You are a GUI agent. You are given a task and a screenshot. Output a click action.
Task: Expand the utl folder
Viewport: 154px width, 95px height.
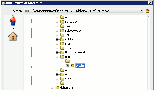[57, 75]
